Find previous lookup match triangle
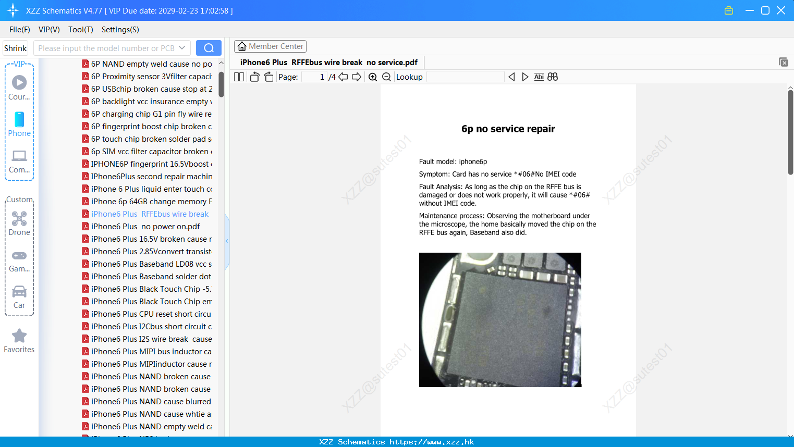This screenshot has height=447, width=794. [x=511, y=77]
